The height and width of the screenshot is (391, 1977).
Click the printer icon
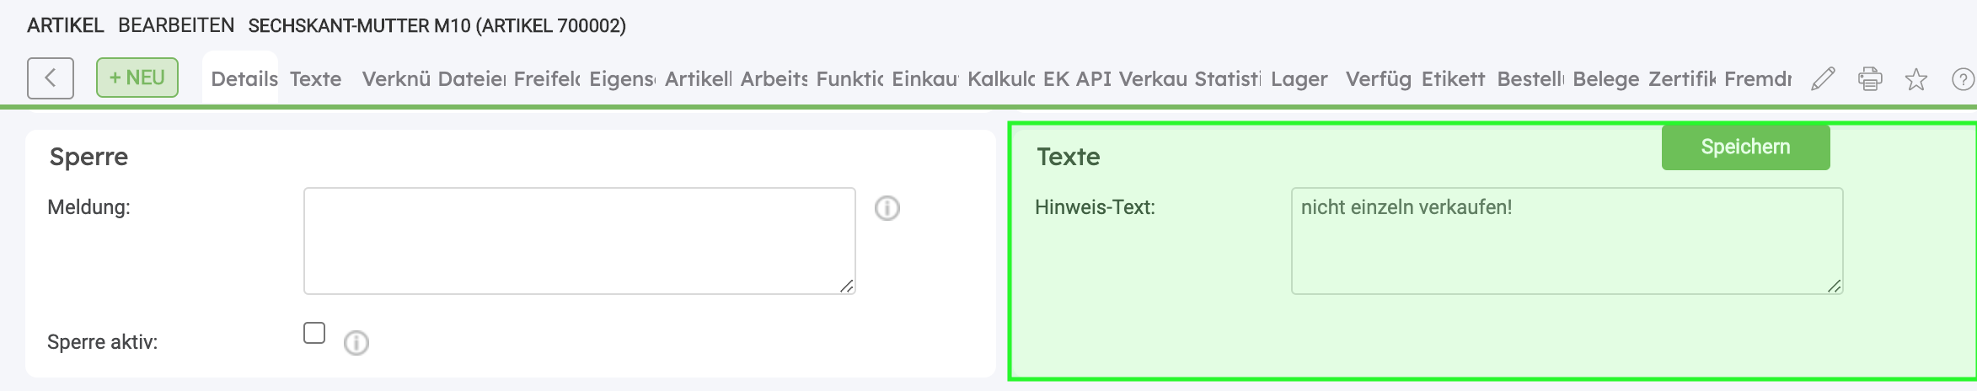[1870, 79]
